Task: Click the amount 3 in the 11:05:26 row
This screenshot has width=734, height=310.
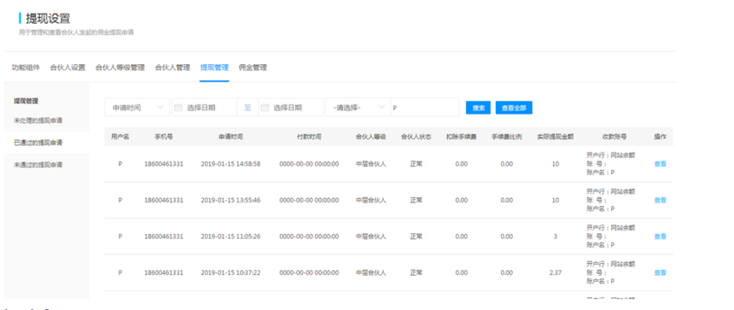Action: [555, 237]
